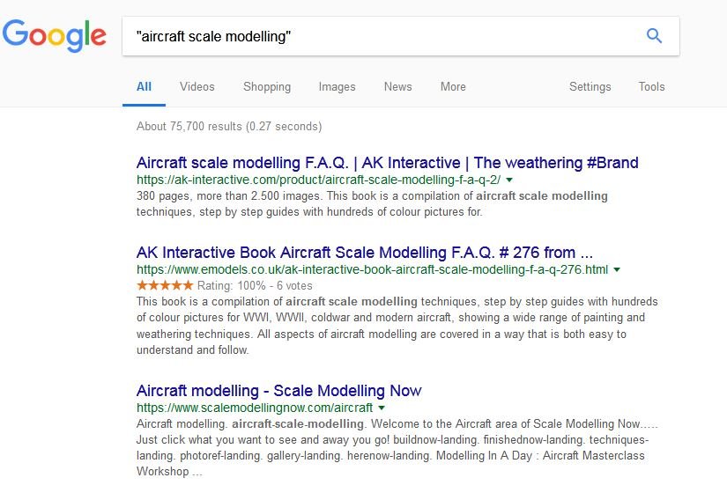Image resolution: width=727 pixels, height=500 pixels.
Task: Open the More search categories menu
Action: pos(453,86)
